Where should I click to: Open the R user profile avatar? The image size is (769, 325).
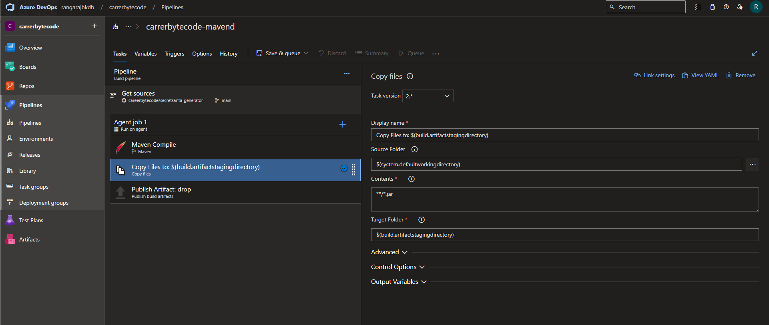(x=756, y=7)
